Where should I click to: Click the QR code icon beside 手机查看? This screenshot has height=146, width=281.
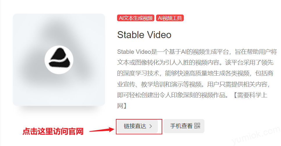(x=197, y=126)
